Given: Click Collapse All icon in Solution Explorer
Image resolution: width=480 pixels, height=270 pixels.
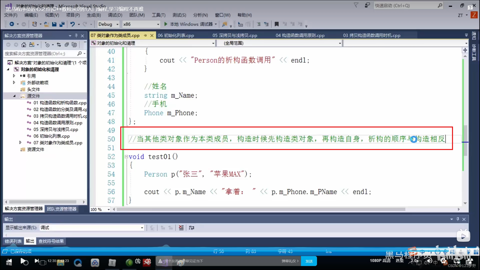Looking at the screenshot, I should (66, 45).
